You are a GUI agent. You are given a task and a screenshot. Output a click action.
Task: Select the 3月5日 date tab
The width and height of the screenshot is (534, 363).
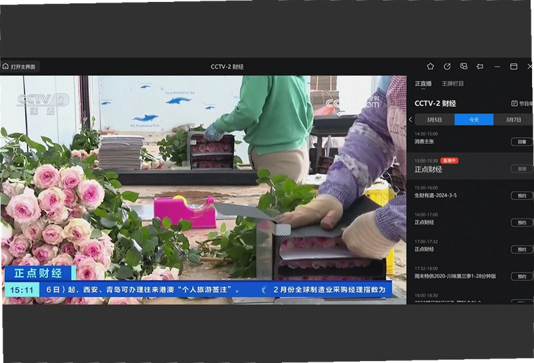tap(435, 120)
